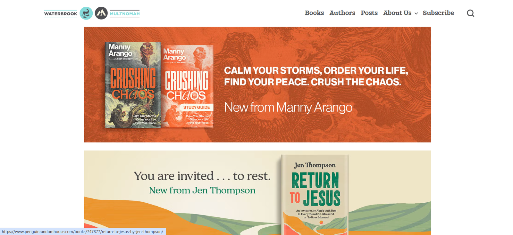
Task: Click the WATERBROOK wordmark
Action: point(61,13)
